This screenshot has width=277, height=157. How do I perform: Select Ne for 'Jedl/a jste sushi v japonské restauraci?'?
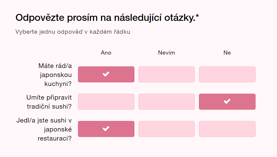pos(227,129)
